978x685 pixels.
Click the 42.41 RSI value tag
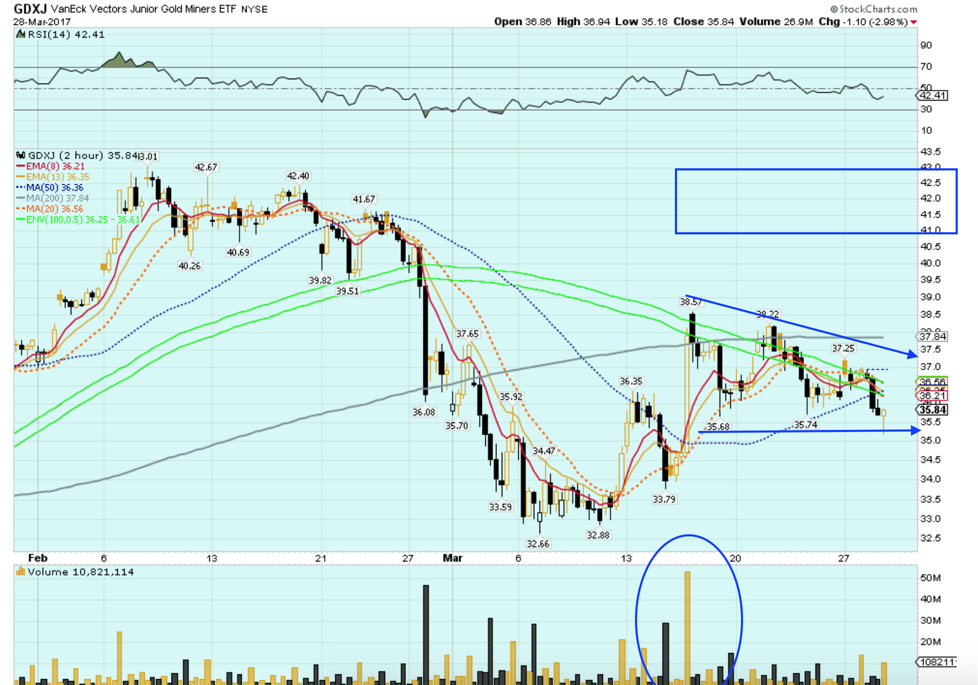coord(933,96)
